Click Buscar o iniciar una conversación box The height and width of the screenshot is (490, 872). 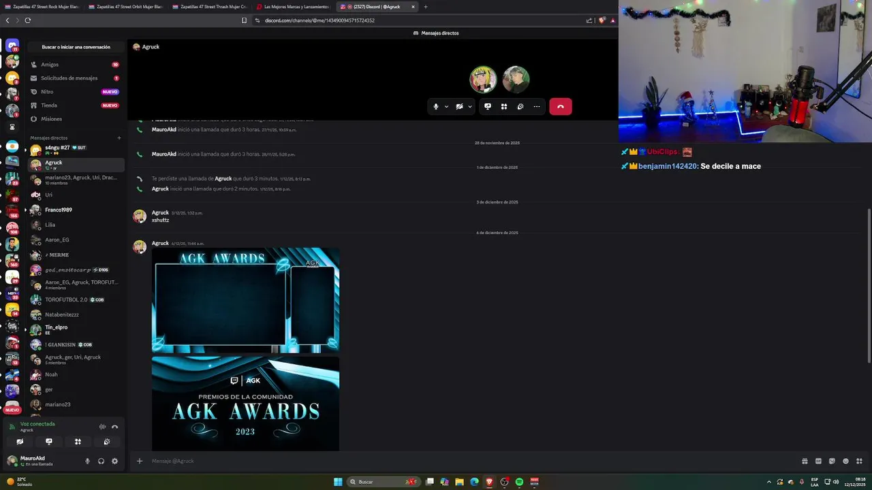76,47
